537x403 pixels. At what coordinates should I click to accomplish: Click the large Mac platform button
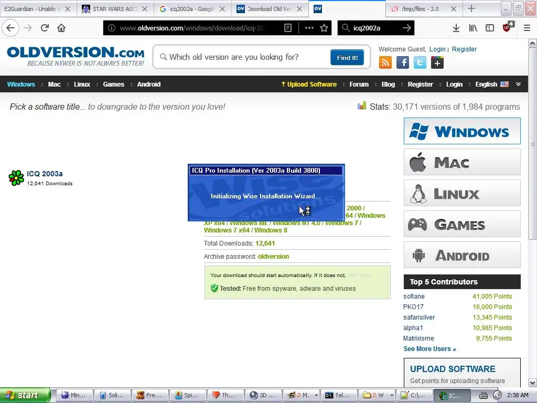(x=462, y=162)
